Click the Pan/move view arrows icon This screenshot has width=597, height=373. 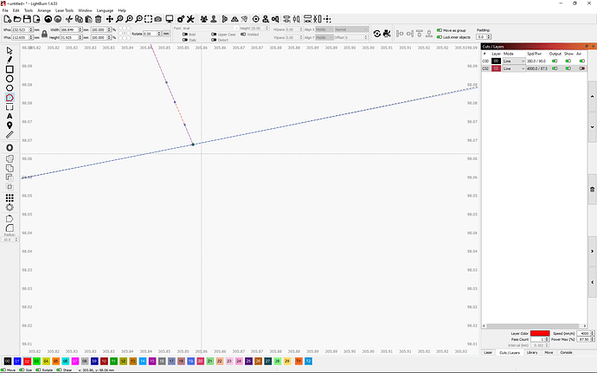(110, 19)
